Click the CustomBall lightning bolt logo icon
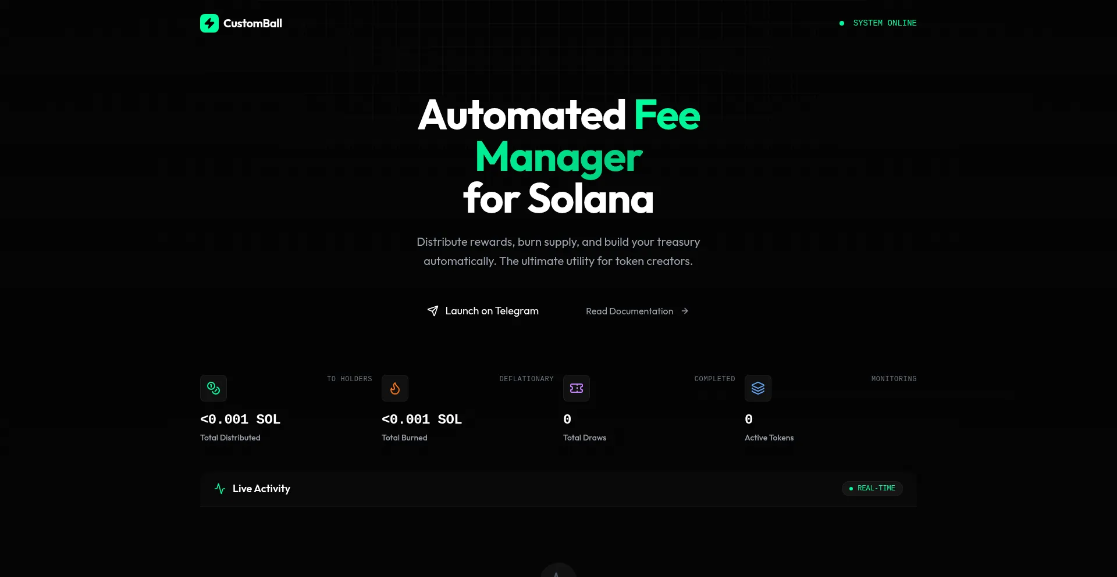The image size is (1117, 577). tap(209, 23)
